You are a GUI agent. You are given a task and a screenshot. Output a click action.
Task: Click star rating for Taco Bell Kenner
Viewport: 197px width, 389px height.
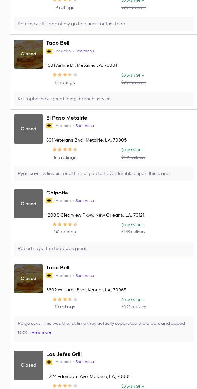pos(65,300)
